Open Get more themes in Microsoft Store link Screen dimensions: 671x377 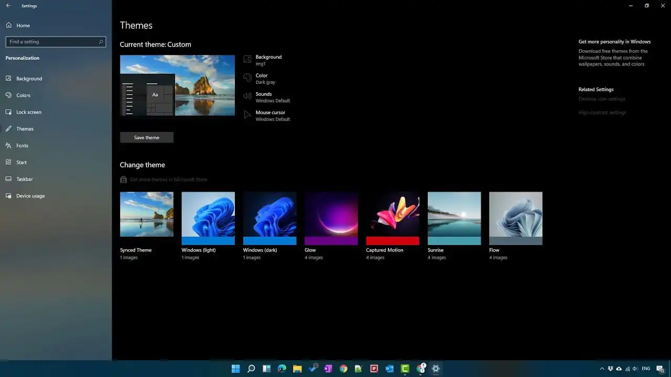click(168, 180)
